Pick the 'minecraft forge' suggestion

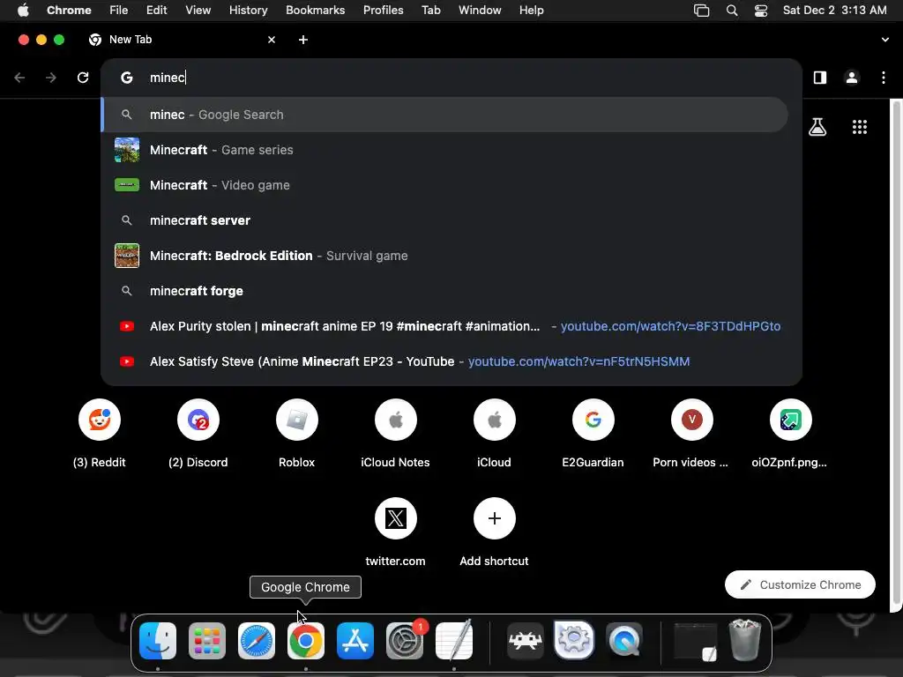(x=444, y=291)
